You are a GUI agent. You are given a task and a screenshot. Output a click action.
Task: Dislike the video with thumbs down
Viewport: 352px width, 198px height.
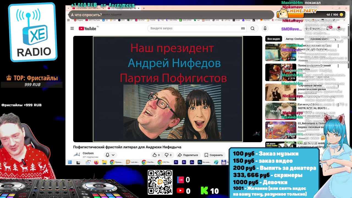point(168,155)
